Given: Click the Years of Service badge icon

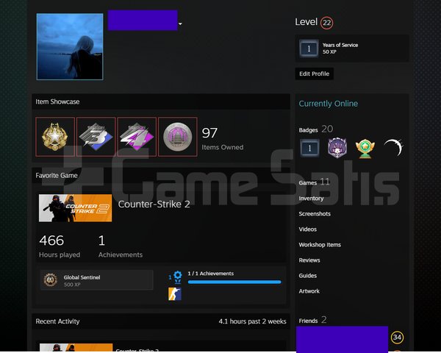Looking at the screenshot, I should pos(309,49).
